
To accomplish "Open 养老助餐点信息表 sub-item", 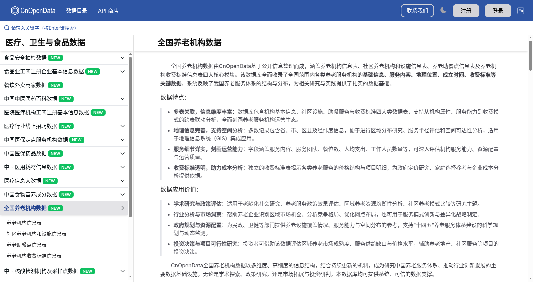I will pos(27,245).
